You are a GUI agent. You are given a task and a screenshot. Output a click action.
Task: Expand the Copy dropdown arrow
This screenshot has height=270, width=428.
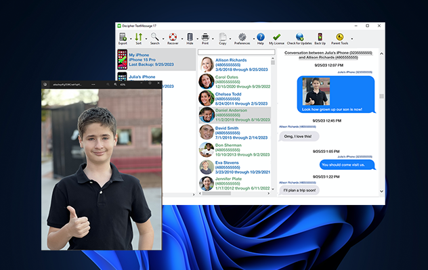[230, 39]
